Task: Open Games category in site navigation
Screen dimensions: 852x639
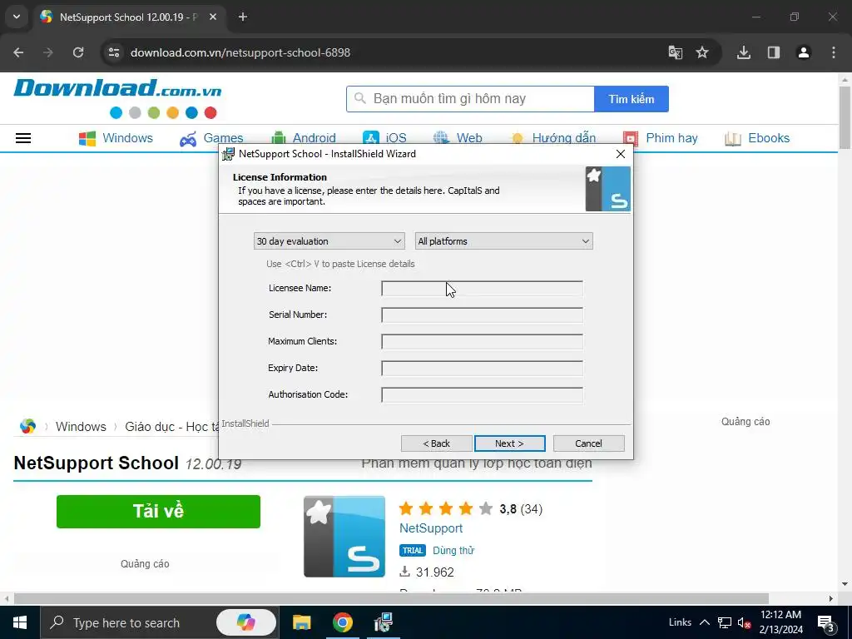Action: (211, 138)
